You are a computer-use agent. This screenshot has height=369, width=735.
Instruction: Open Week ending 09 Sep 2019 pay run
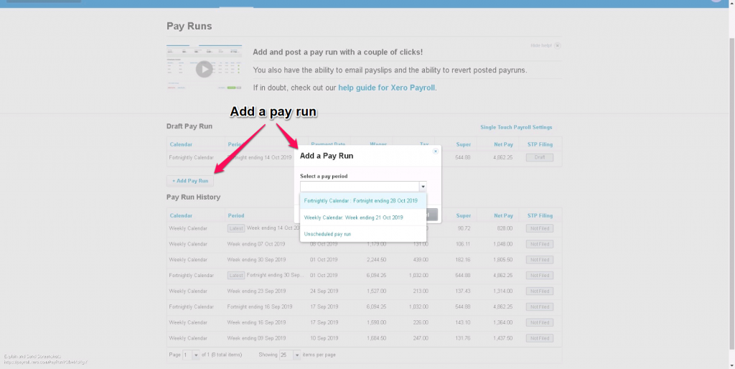tap(256, 338)
